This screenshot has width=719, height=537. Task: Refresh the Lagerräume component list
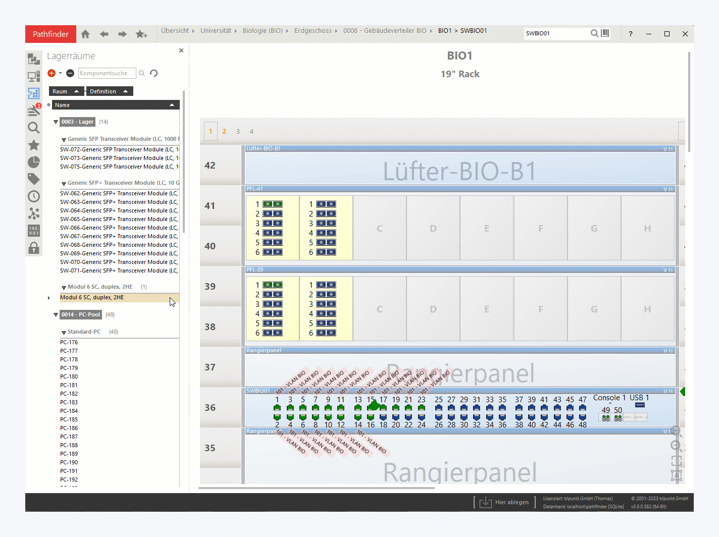(x=154, y=73)
